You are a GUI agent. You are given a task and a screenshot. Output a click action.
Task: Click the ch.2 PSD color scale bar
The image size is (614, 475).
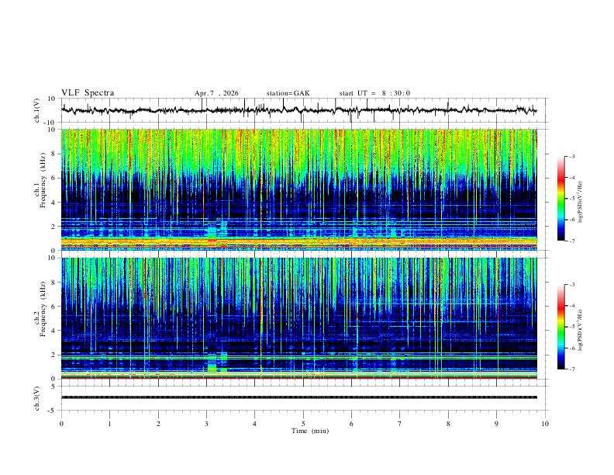point(561,327)
